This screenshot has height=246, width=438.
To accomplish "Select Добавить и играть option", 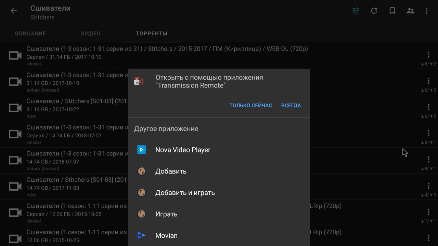I will tap(219, 193).
